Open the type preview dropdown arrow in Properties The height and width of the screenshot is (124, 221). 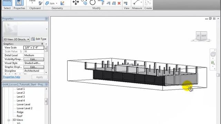47,29
